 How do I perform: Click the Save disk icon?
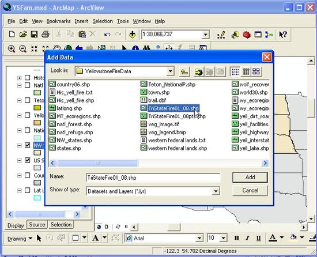pos(34,34)
